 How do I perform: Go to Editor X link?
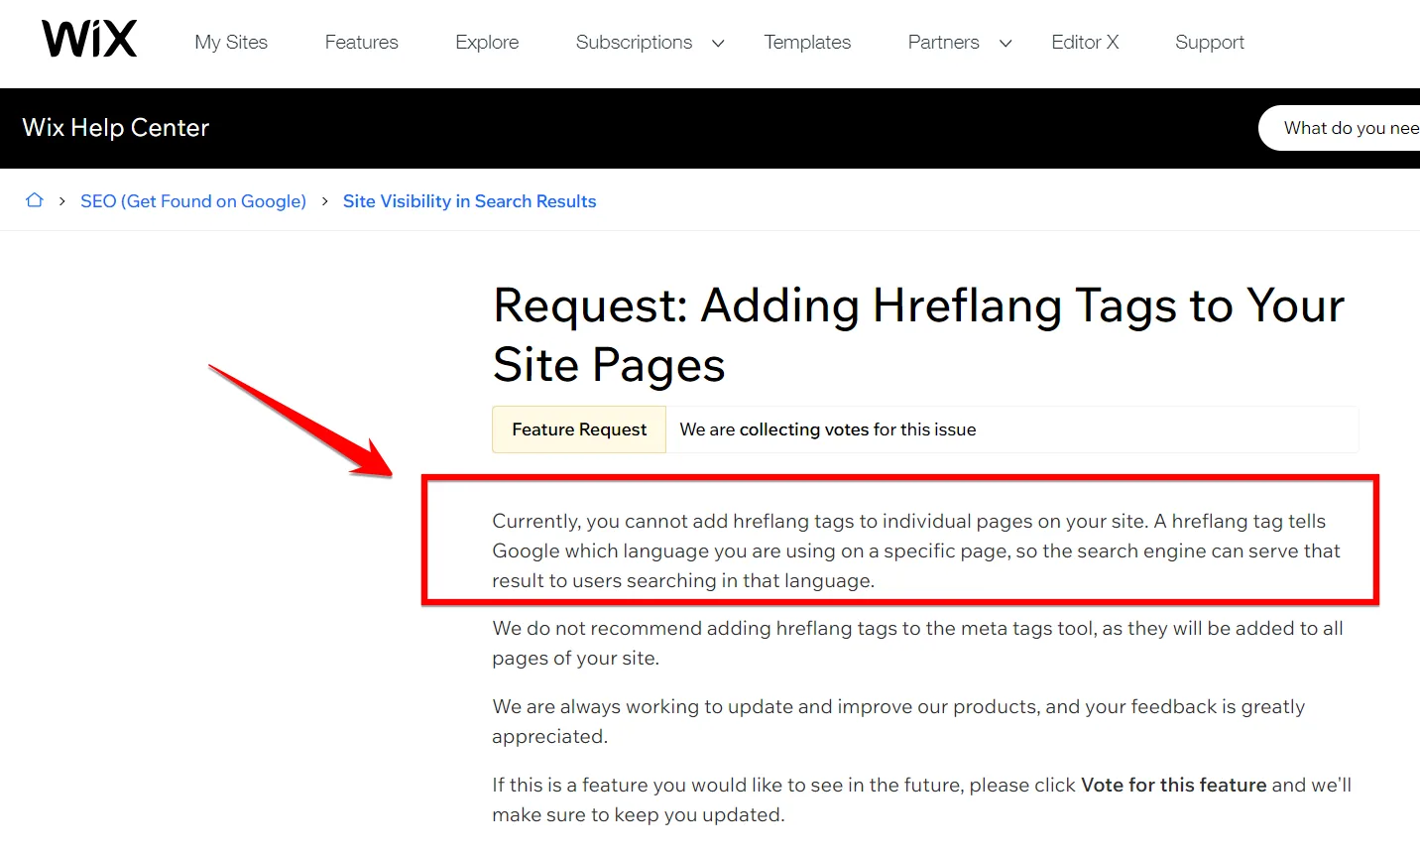(x=1085, y=43)
